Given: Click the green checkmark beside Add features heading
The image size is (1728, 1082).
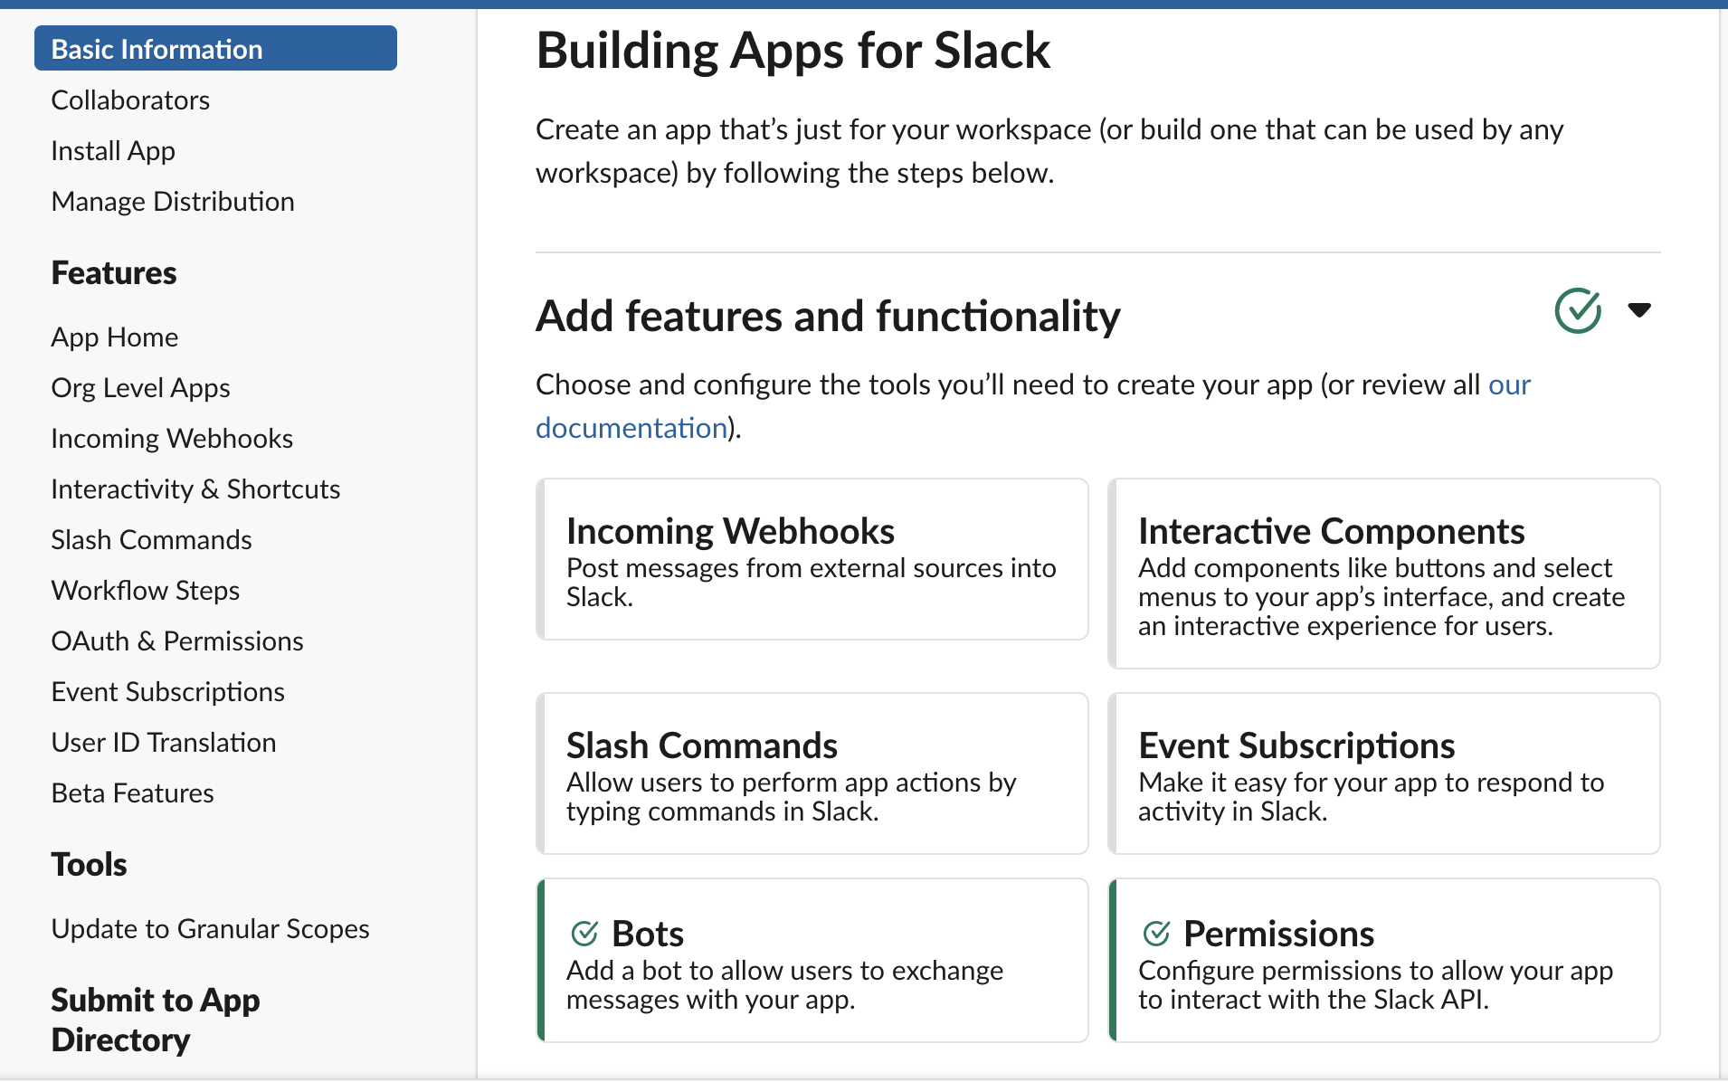Looking at the screenshot, I should click(1578, 311).
